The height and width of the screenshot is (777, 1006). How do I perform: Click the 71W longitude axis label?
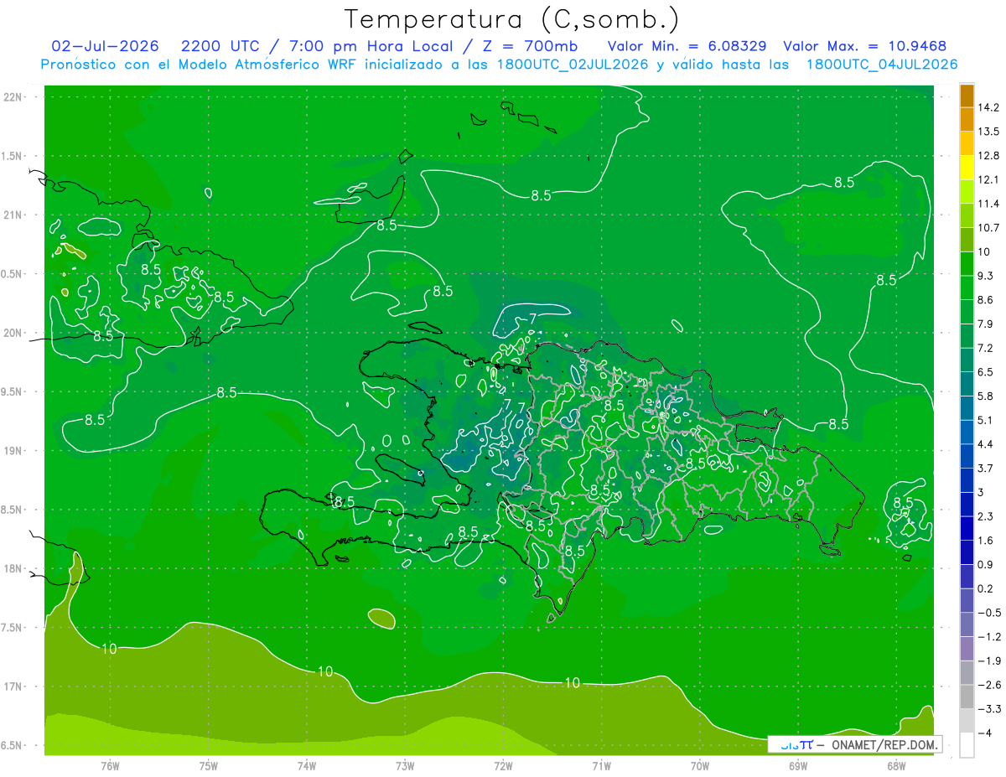coord(601,765)
